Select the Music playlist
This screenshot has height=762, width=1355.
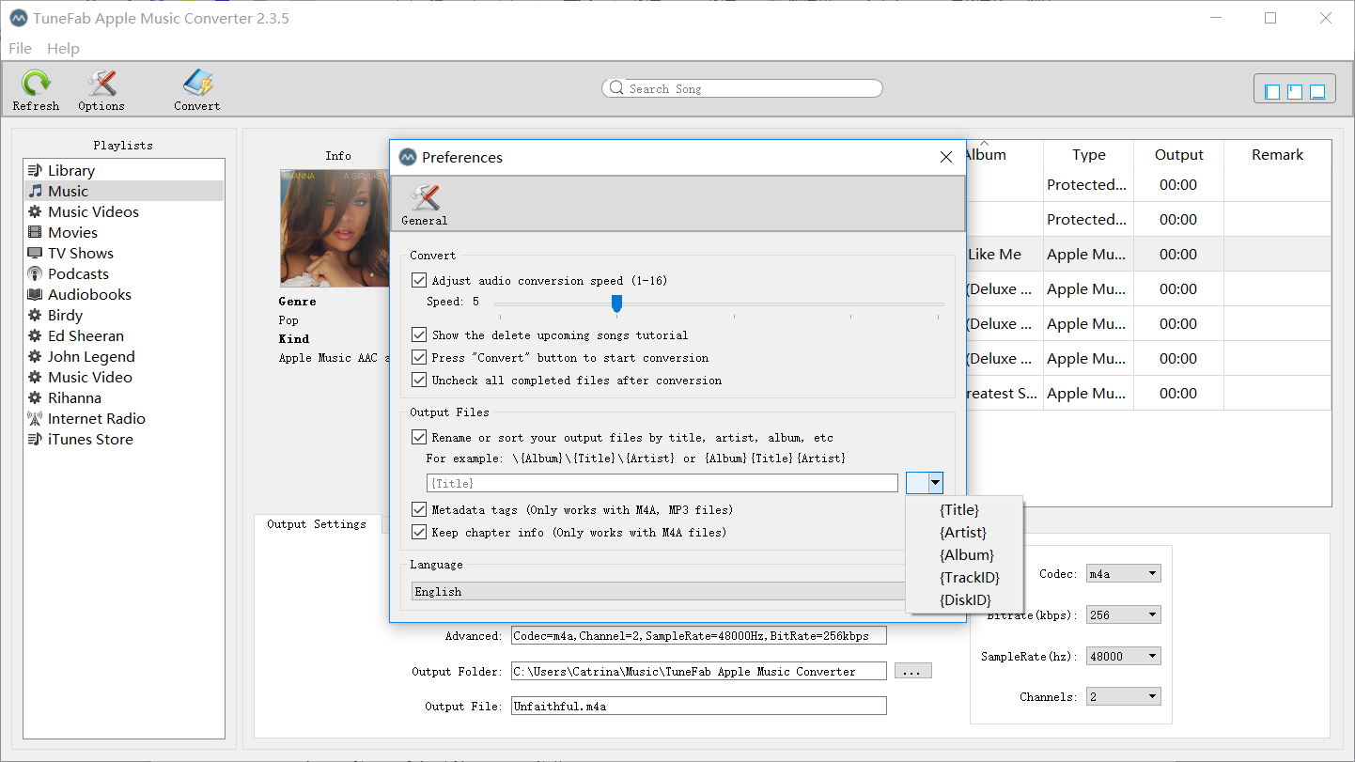click(x=124, y=191)
